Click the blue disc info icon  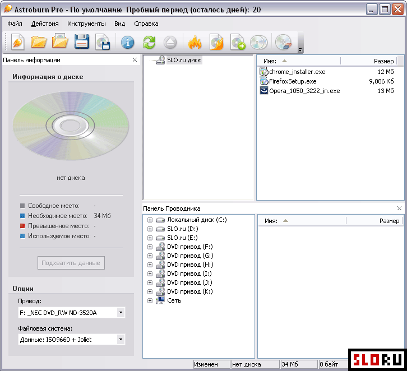point(127,42)
